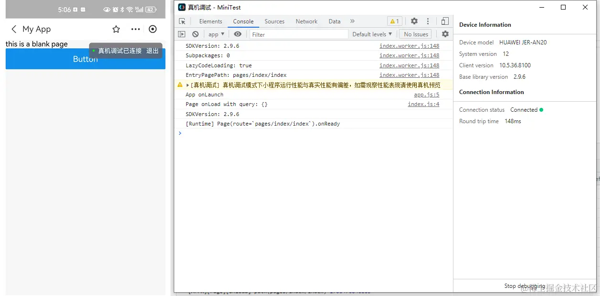The width and height of the screenshot is (600, 296).
Task: Toggle the device info side panel icon
Action: (445, 21)
